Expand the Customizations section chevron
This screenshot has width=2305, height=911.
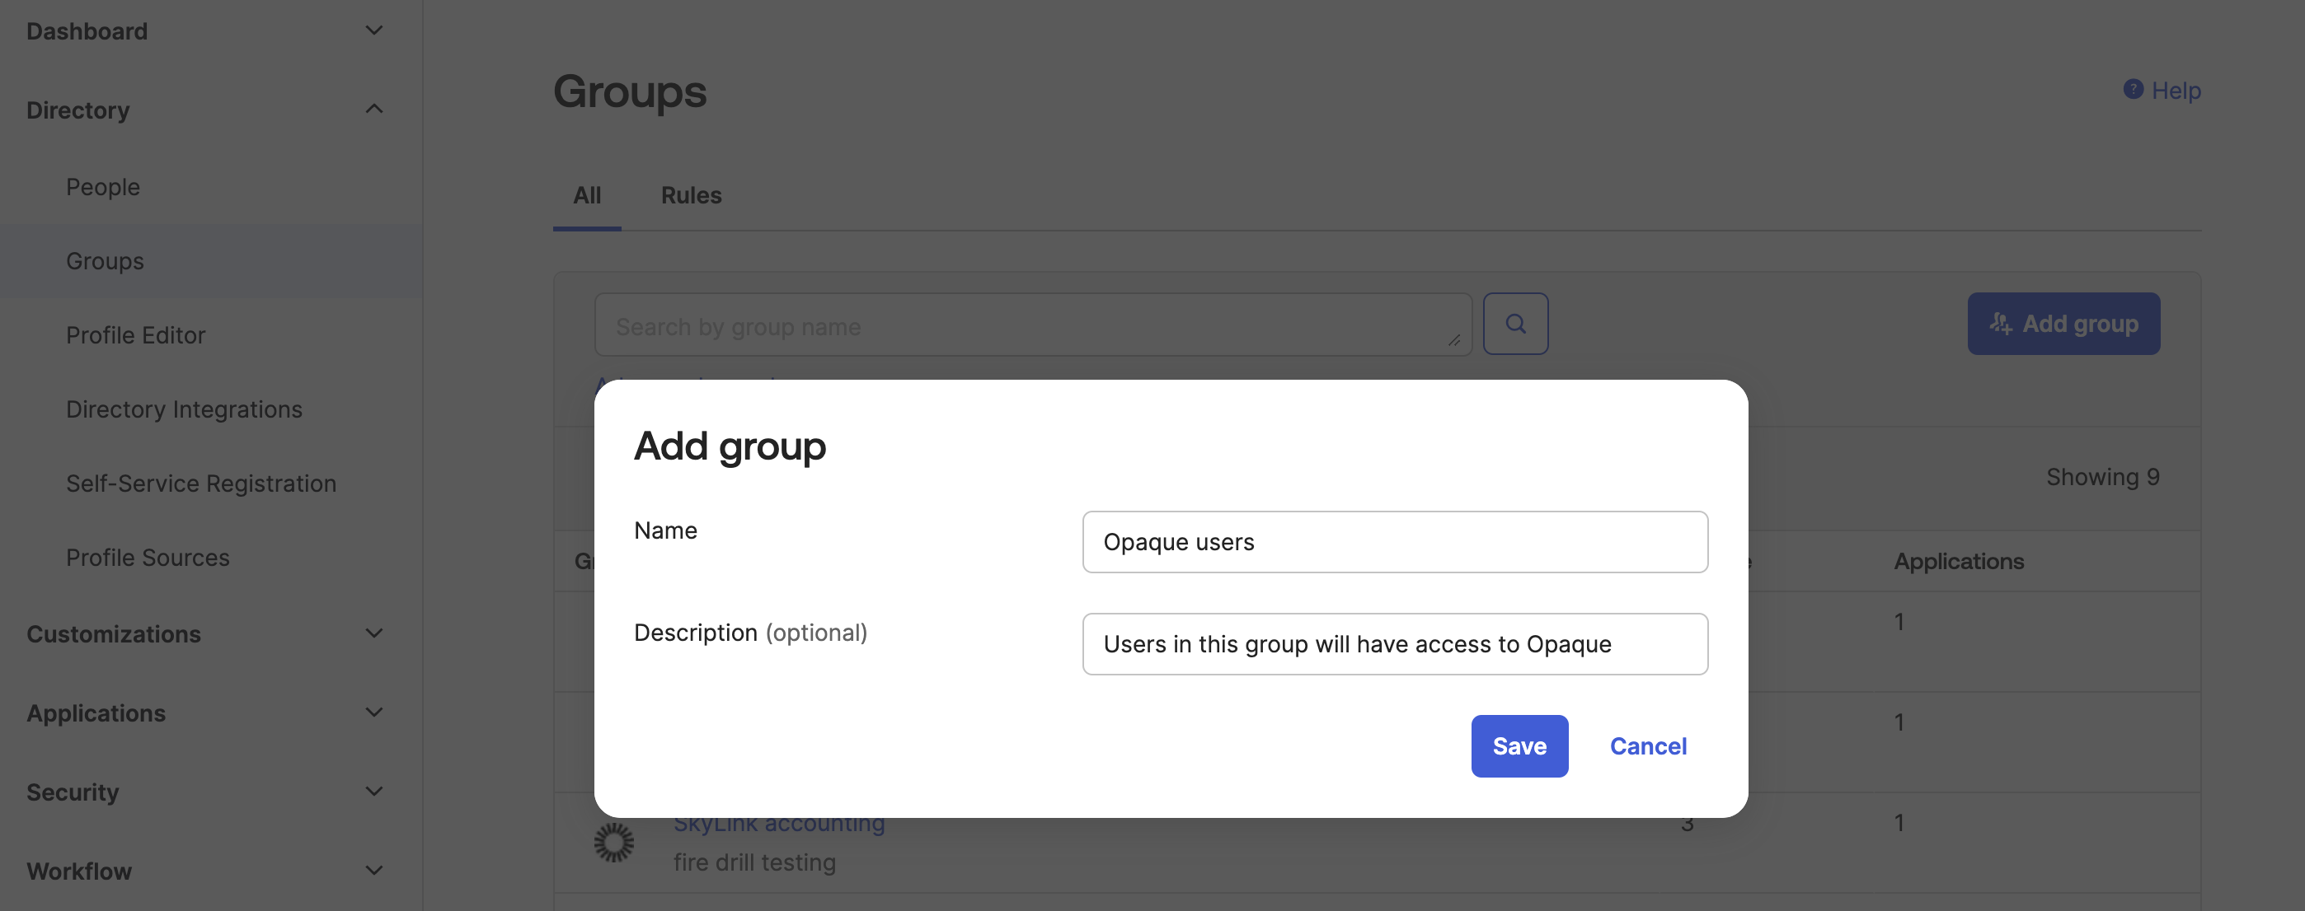(x=374, y=633)
